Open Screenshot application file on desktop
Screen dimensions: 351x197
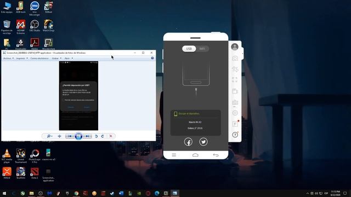pyautogui.click(x=48, y=175)
